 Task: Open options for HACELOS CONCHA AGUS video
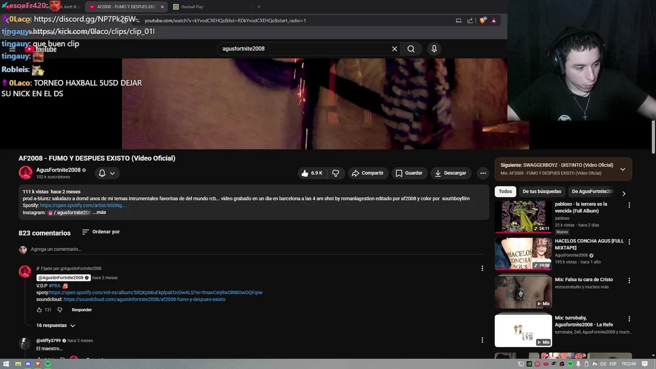point(629,242)
